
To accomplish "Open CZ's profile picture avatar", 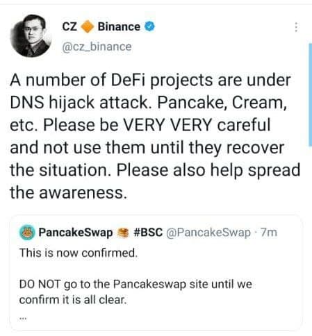I will pyautogui.click(x=31, y=36).
